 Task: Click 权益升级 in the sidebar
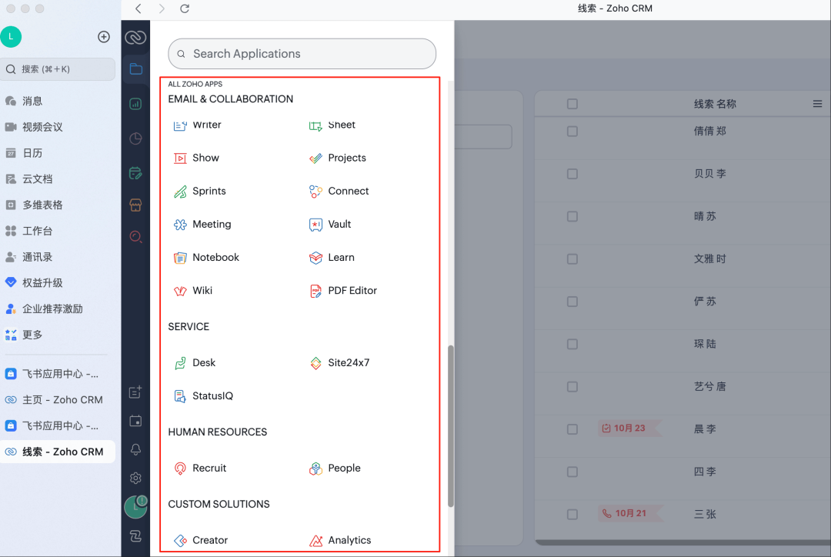tap(58, 283)
